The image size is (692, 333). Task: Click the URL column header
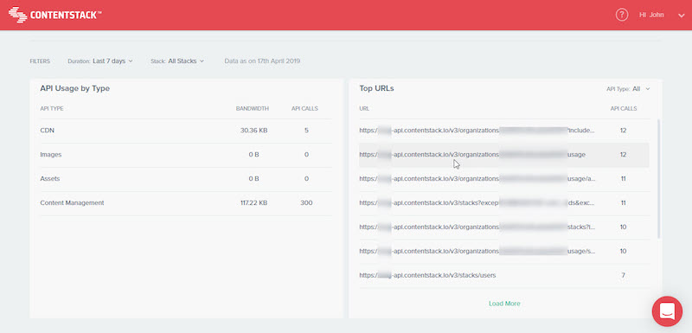point(364,108)
